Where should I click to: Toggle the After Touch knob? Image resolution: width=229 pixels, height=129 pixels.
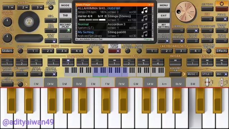coord(51,7)
